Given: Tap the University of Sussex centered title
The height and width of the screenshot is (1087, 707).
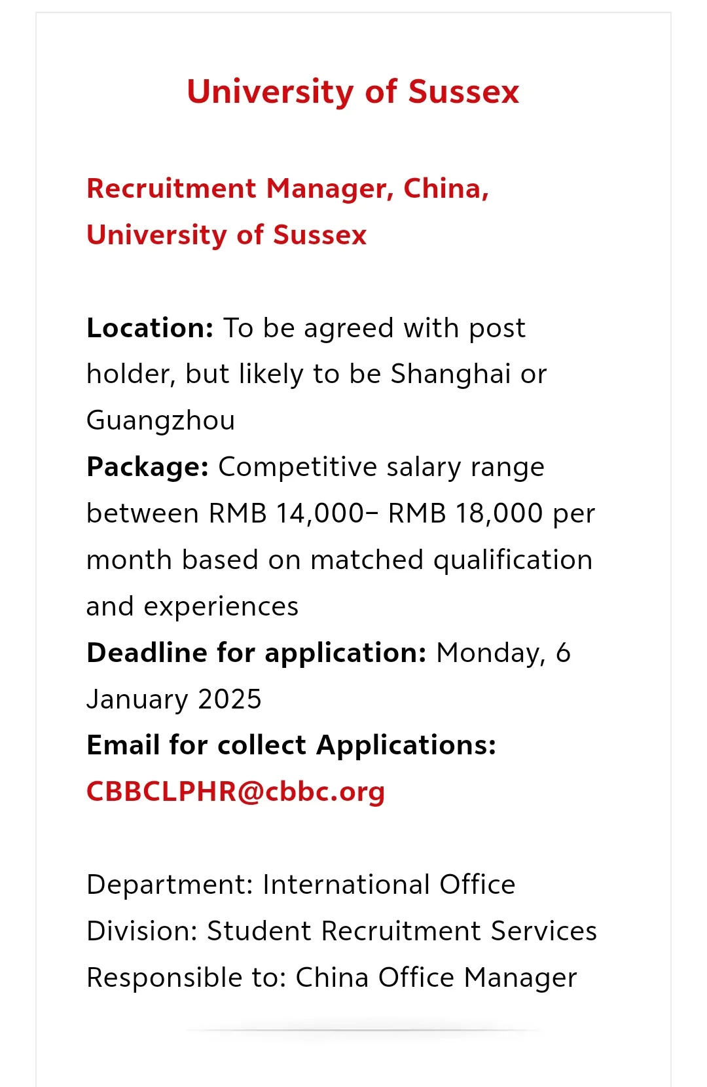Looking at the screenshot, I should pyautogui.click(x=353, y=92).
